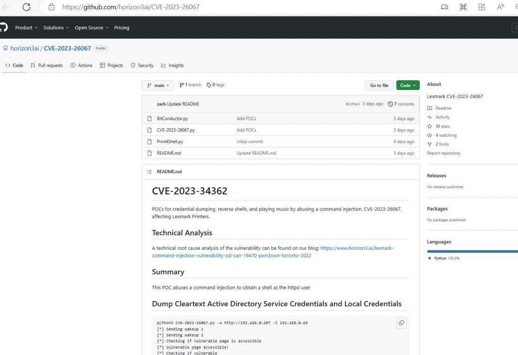Open README outline list icon
The width and height of the screenshot is (518, 355).
149,172
